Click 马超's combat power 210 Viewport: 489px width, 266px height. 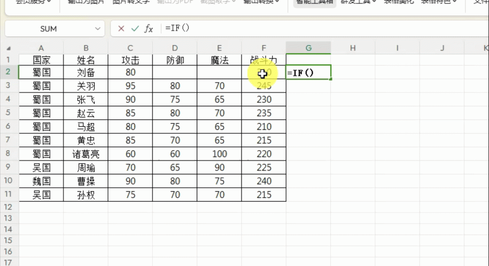[x=264, y=127]
